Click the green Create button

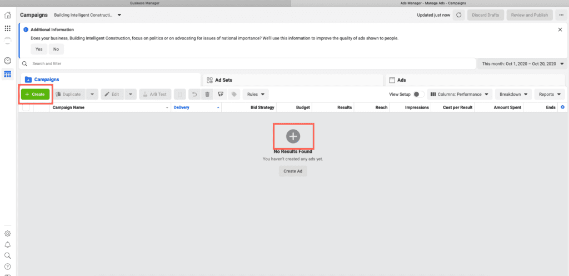pos(35,94)
